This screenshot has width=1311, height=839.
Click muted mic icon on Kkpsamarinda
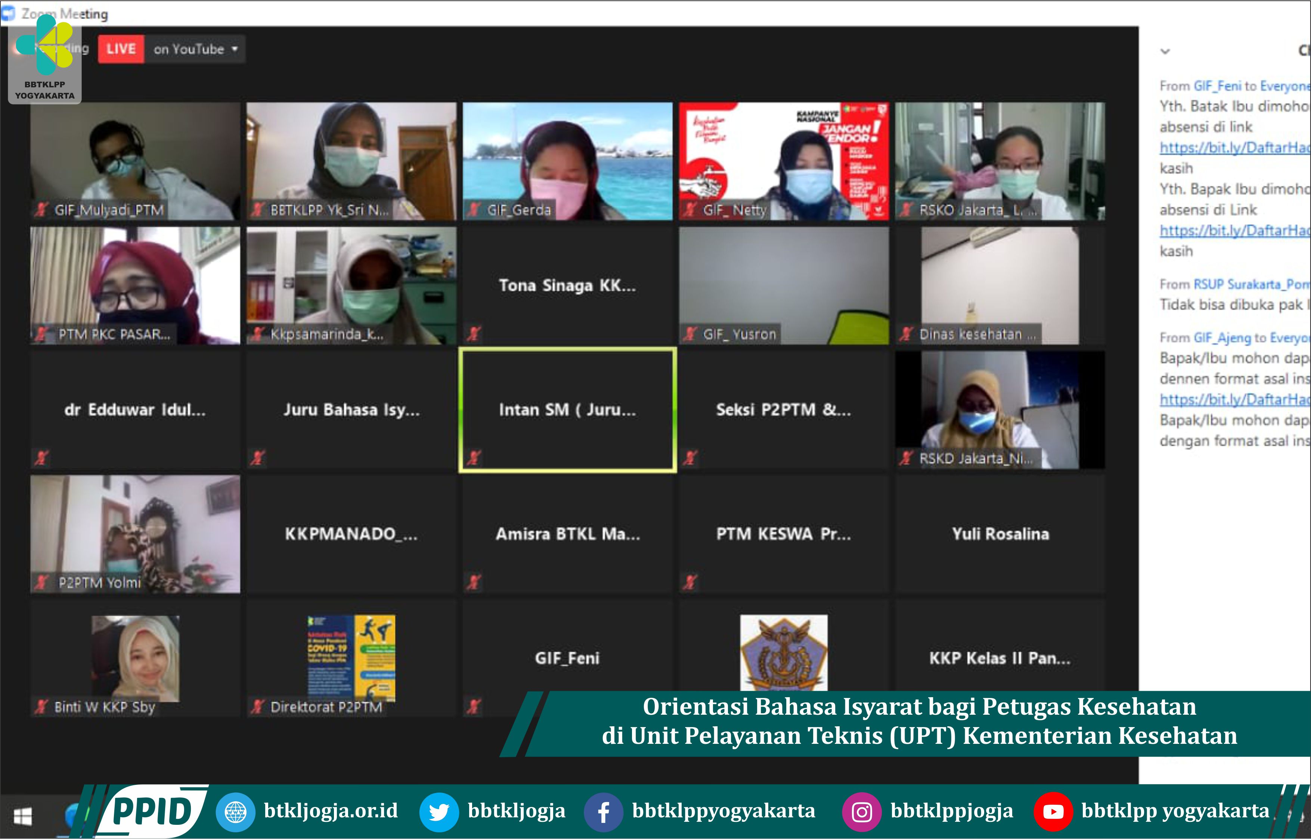click(x=258, y=334)
